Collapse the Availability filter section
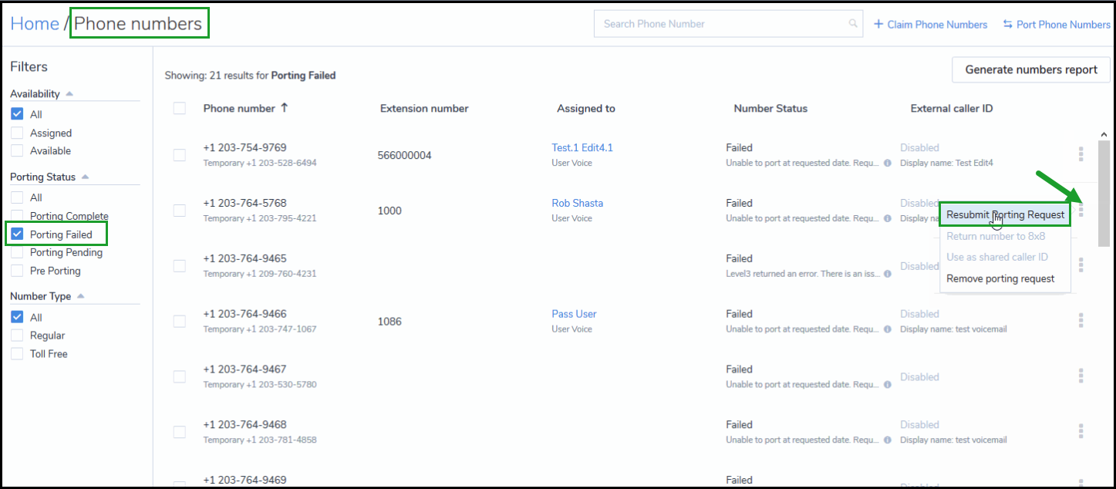Viewport: 1116px width, 489px height. click(x=69, y=94)
